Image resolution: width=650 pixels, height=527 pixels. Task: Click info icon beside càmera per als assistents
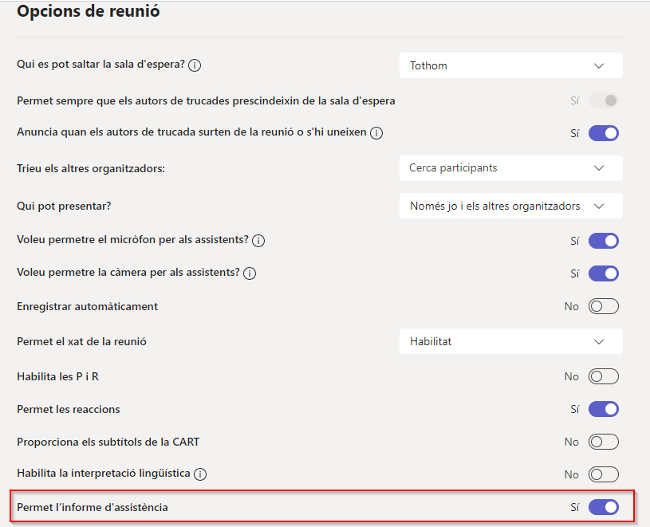point(249,273)
